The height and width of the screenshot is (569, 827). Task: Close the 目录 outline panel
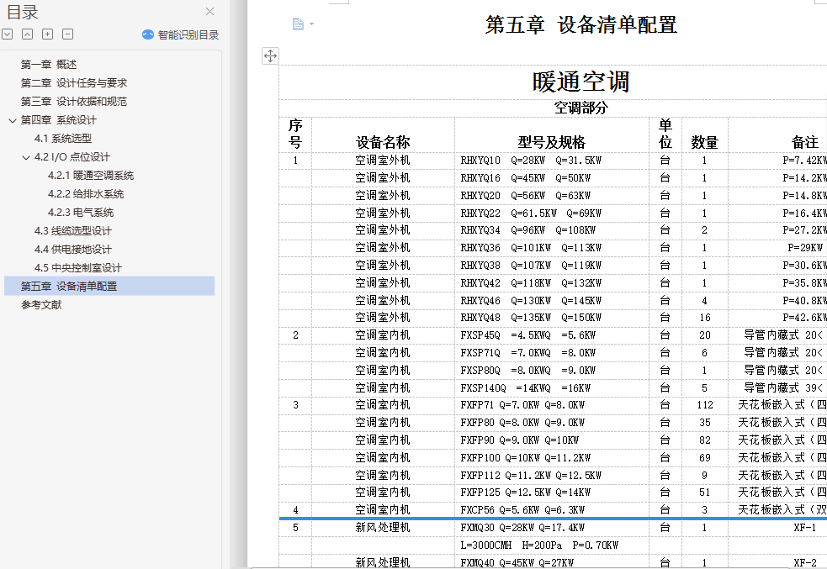click(x=210, y=11)
